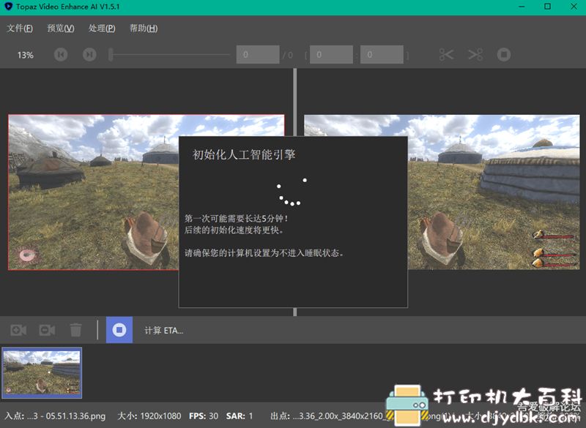Click the add video camera icon

[18, 330]
